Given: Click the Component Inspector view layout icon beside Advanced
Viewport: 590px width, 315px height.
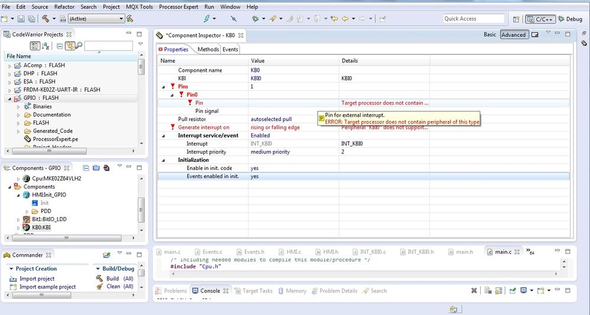Looking at the screenshot, I should pyautogui.click(x=534, y=35).
